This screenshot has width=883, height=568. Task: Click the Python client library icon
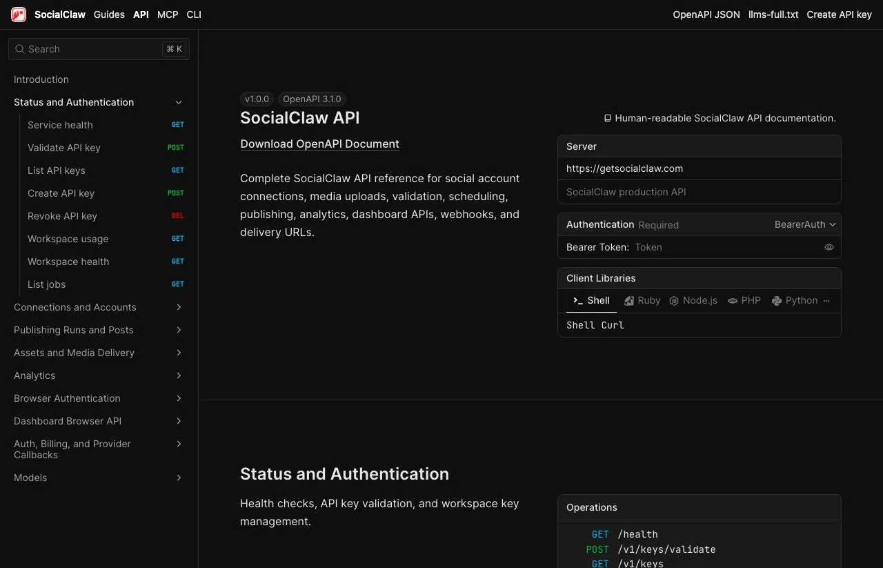coord(777,301)
